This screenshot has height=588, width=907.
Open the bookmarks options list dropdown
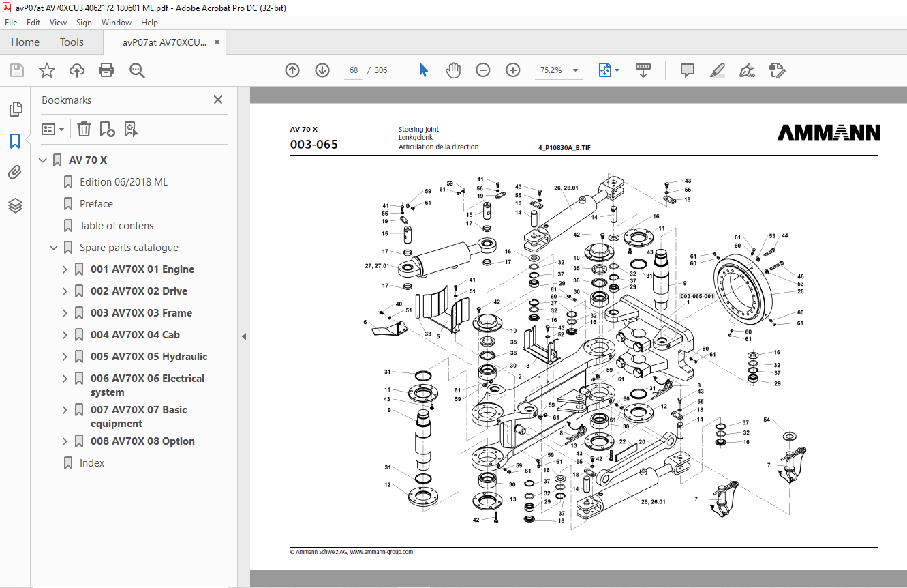[52, 129]
